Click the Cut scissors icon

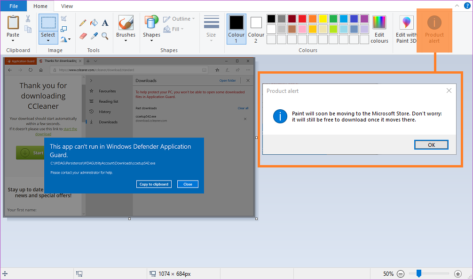[28, 19]
